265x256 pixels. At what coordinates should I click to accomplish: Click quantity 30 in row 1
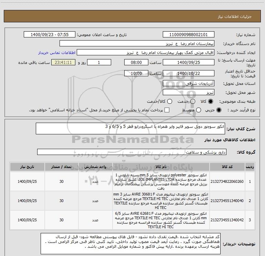tap(62, 181)
